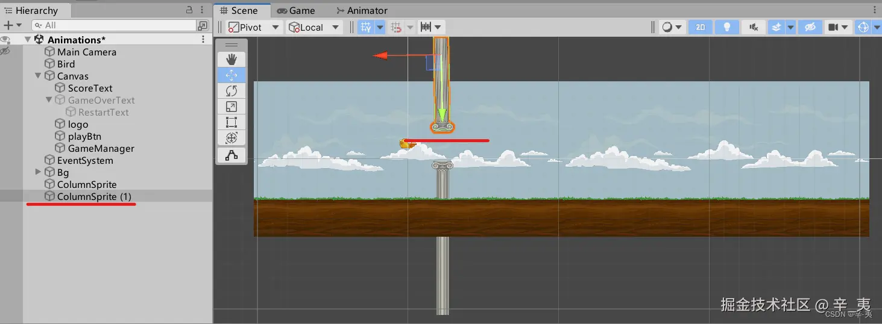
Task: Collapse the Canvas object
Action: tap(39, 76)
